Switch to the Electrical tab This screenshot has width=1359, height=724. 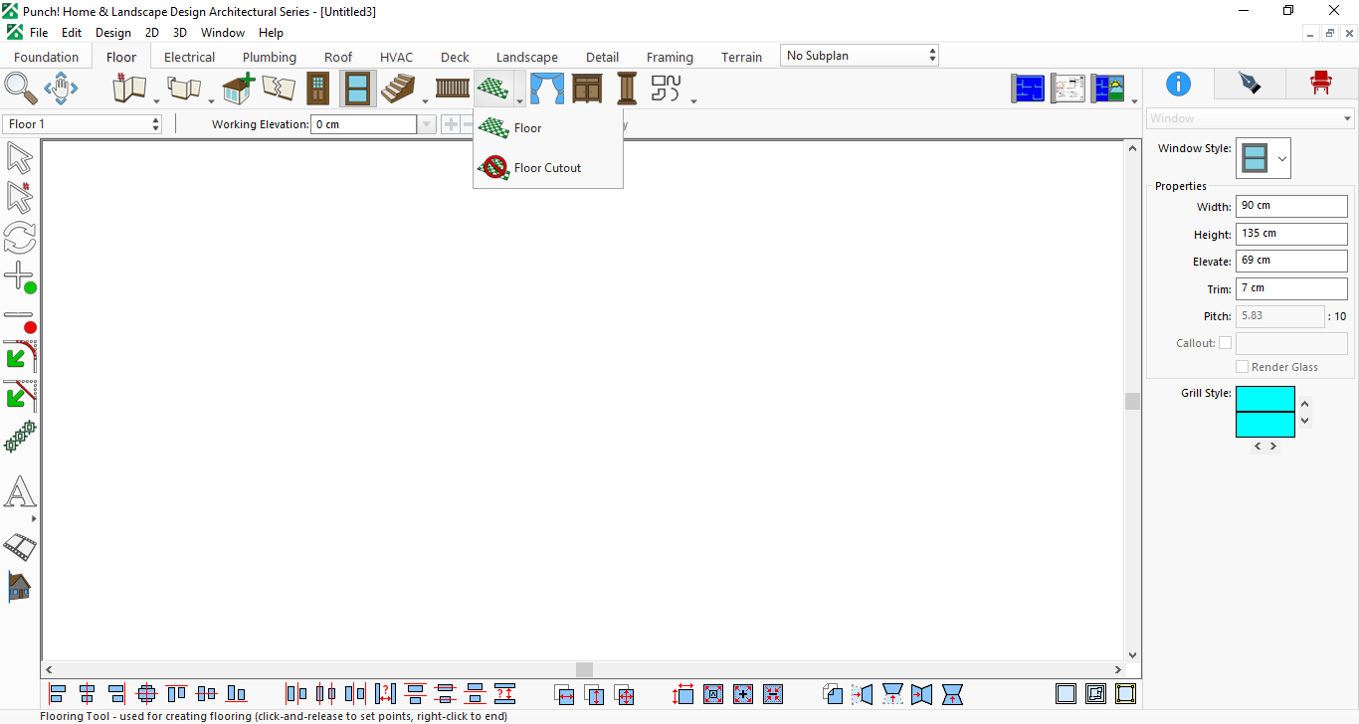189,57
